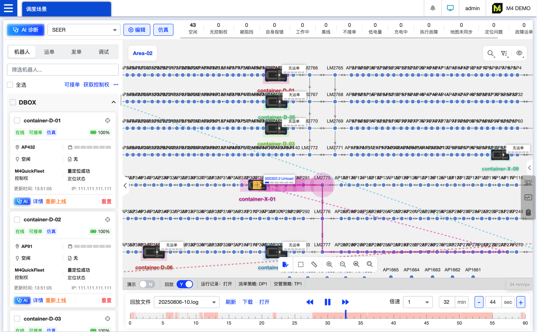This screenshot has height=332, width=537.
Task: Select the rectangle selection tool icon
Action: point(301,264)
